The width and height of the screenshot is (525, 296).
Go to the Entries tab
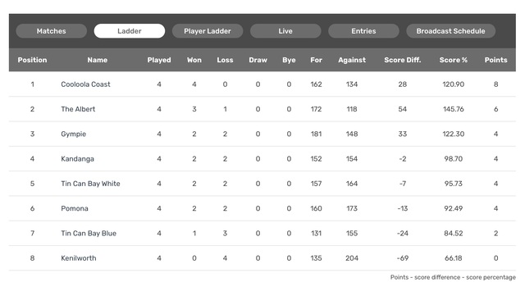[x=363, y=31]
